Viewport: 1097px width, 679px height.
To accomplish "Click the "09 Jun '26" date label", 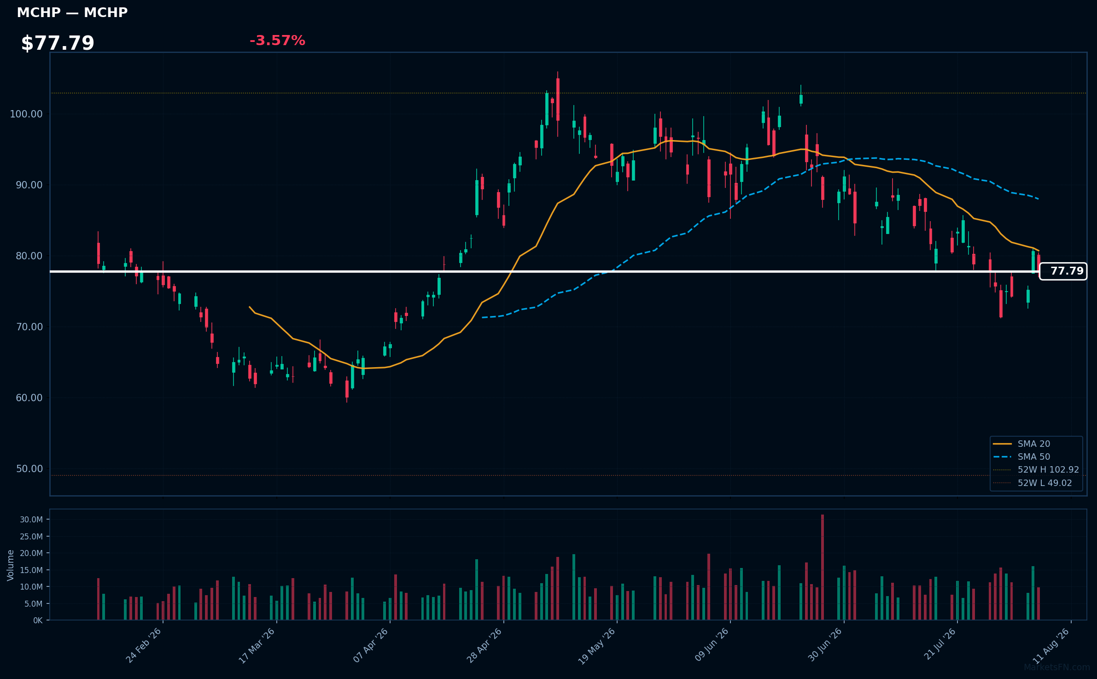I will click(712, 645).
